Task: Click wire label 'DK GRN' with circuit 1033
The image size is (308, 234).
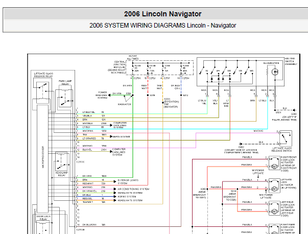Action: 87,176
